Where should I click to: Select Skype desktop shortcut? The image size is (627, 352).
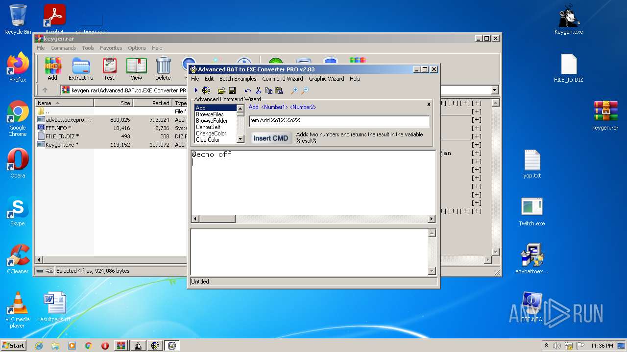point(18,212)
